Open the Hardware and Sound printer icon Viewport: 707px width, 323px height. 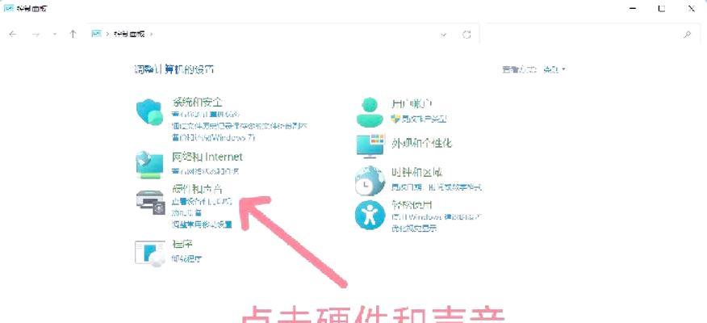pyautogui.click(x=151, y=203)
